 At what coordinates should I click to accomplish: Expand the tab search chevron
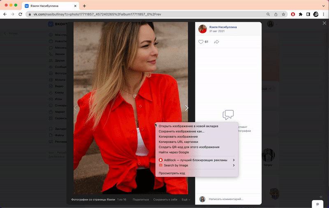point(323,6)
